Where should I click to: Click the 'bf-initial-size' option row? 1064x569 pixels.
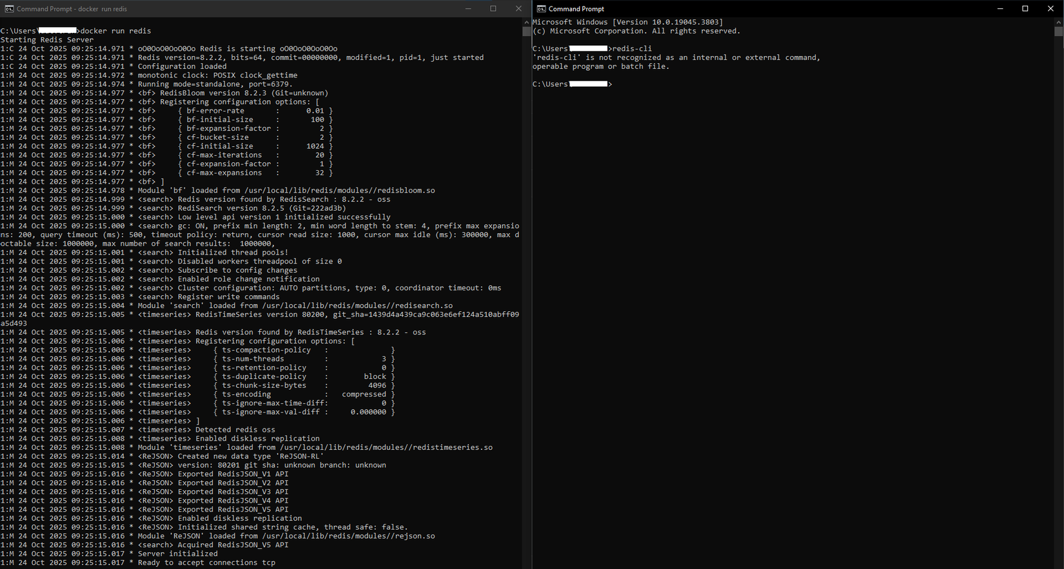(166, 120)
